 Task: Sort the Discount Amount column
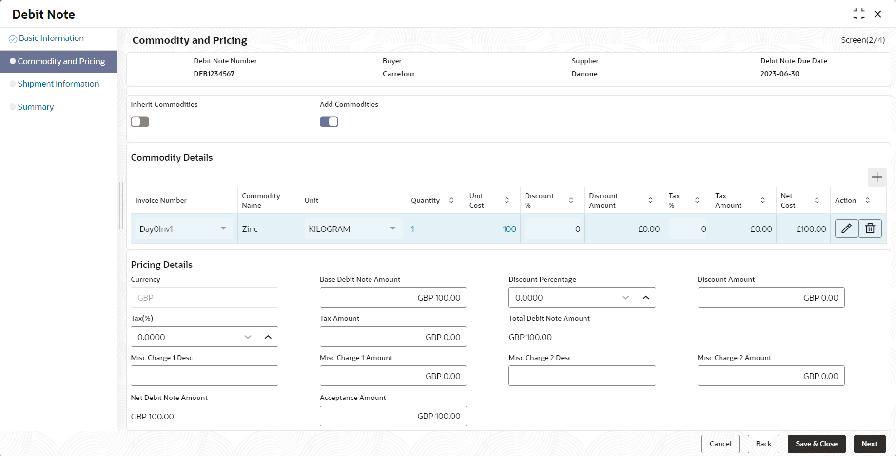650,200
